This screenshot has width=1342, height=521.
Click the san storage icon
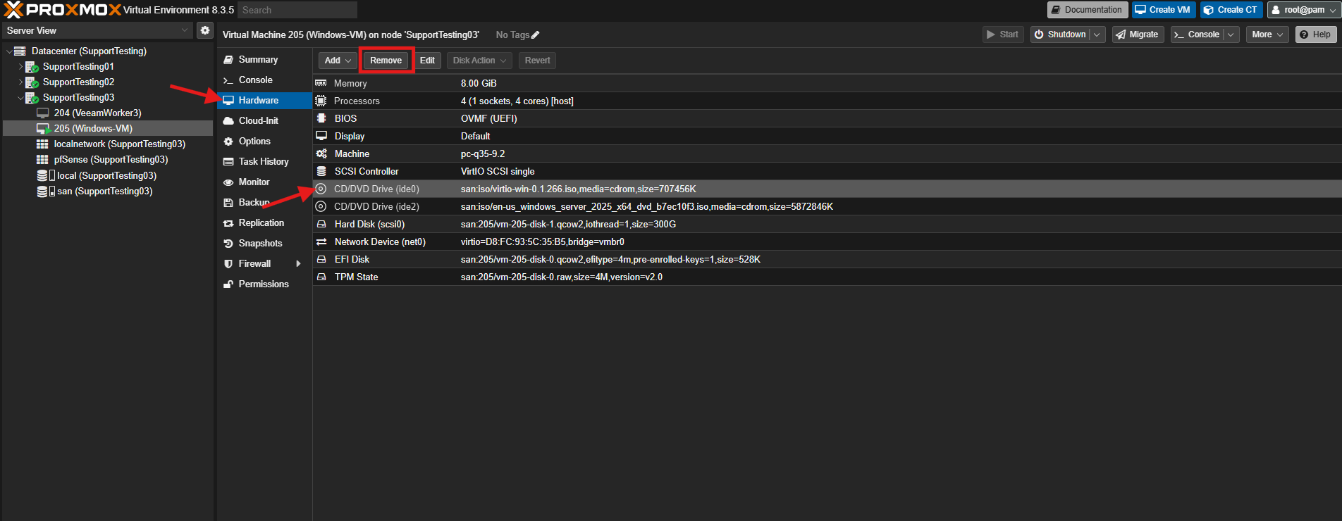46,191
